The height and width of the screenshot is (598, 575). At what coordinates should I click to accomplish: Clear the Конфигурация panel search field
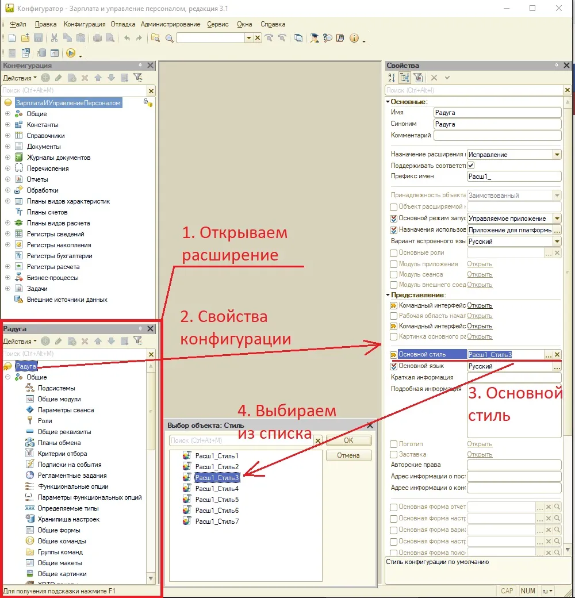151,91
